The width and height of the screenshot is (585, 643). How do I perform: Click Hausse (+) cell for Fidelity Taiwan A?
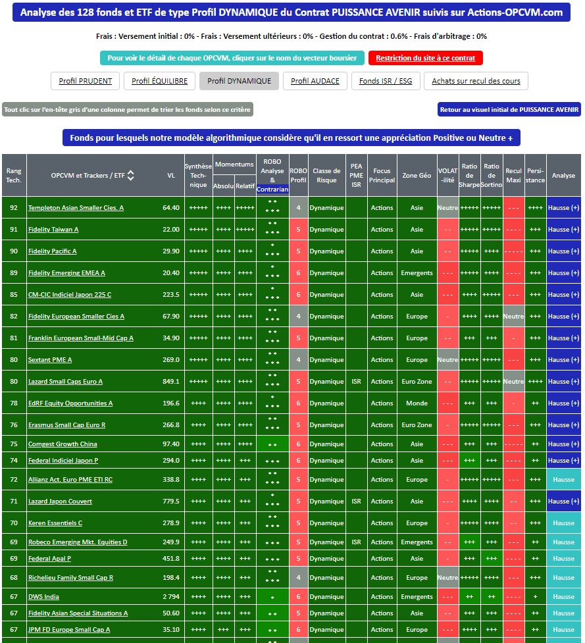coord(564,230)
